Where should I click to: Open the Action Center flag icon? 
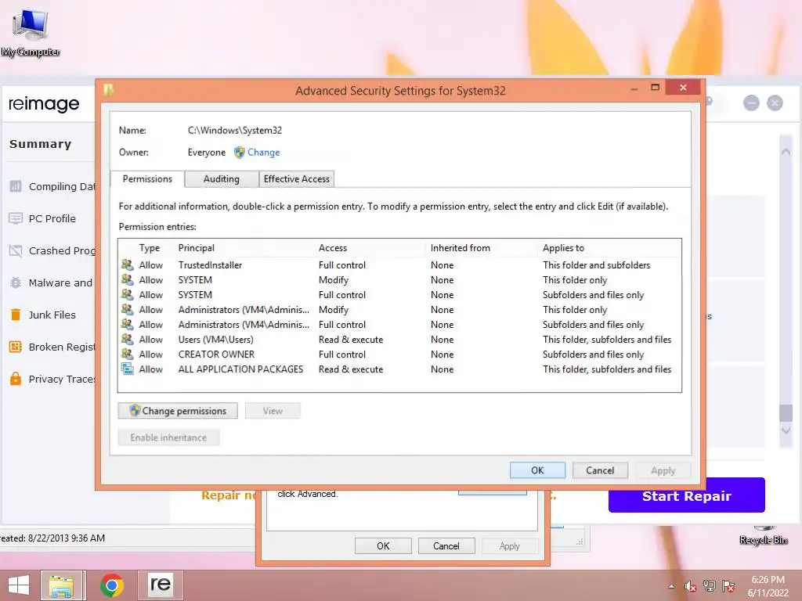click(x=728, y=586)
